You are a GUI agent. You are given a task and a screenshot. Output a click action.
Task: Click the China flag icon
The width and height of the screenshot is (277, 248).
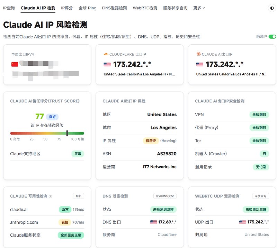15,64
